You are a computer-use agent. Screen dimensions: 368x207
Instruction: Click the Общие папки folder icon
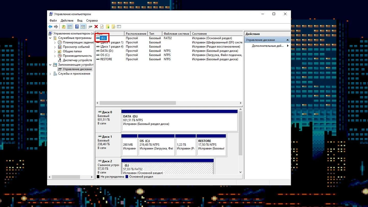coord(60,51)
